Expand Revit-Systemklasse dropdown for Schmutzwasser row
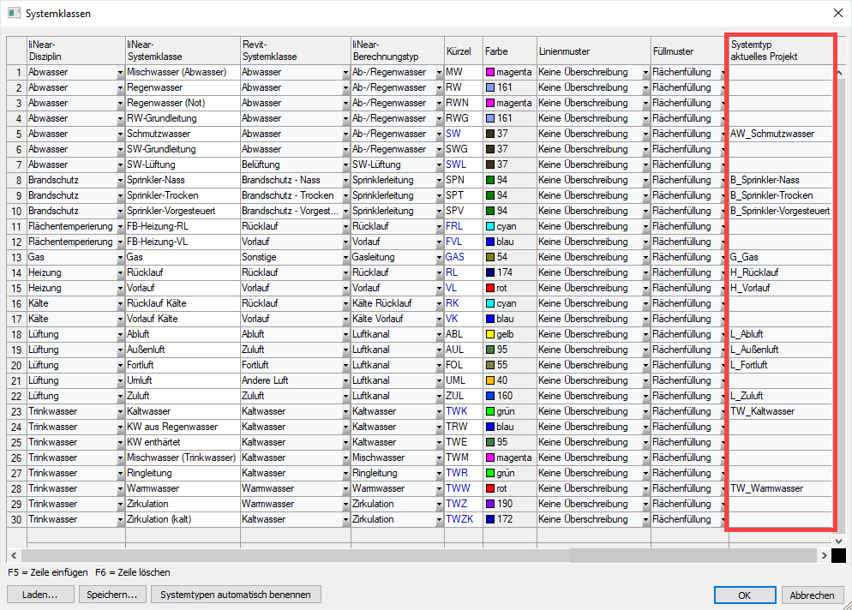 [345, 135]
